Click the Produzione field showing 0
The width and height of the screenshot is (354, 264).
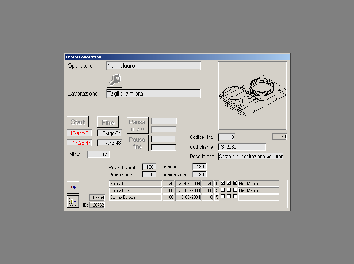coord(149,175)
